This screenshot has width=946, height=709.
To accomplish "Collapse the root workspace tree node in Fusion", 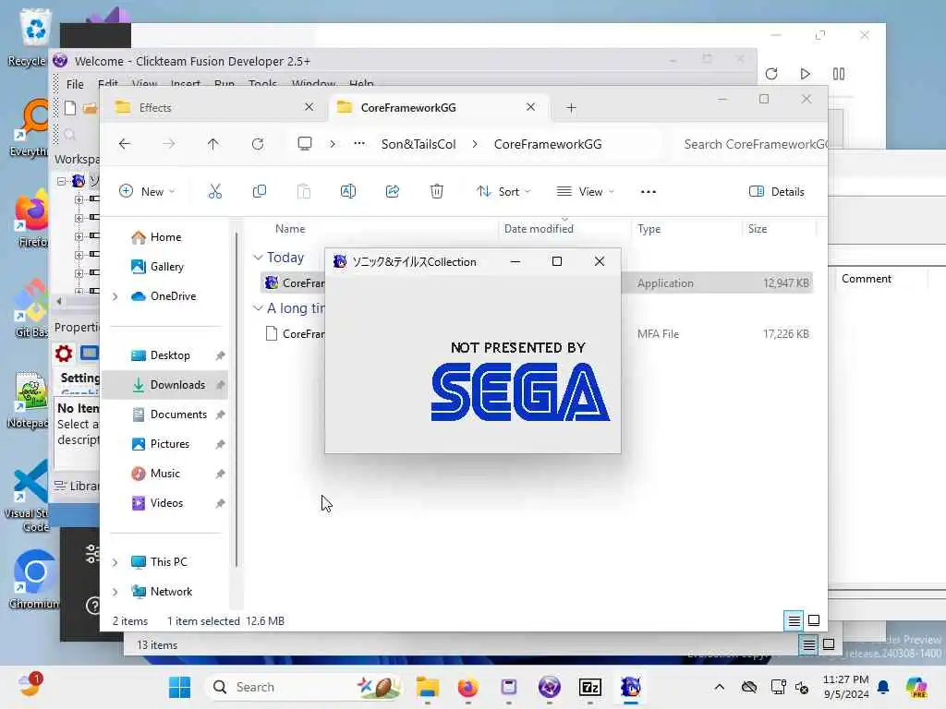I will (x=61, y=181).
